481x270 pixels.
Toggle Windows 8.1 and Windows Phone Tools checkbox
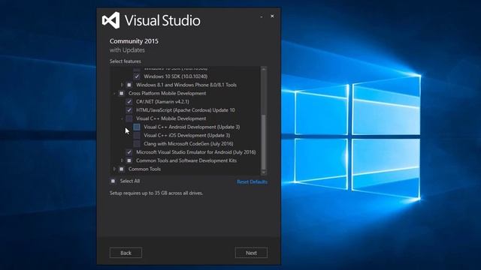[129, 85]
